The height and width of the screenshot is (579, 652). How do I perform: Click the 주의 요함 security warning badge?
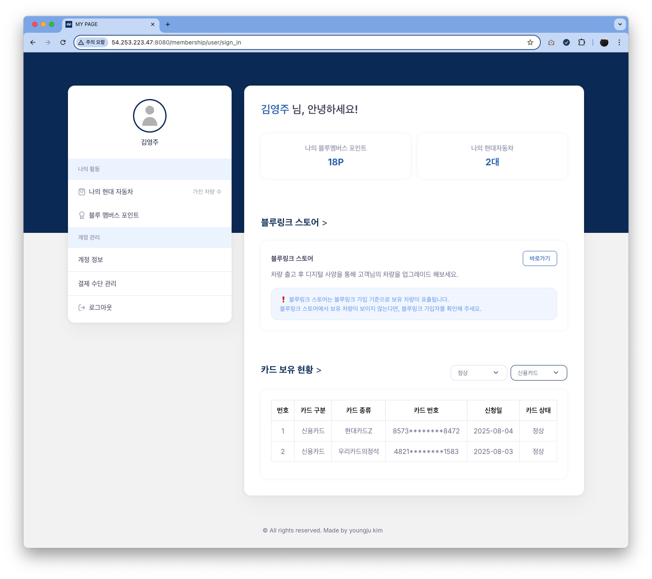point(92,42)
